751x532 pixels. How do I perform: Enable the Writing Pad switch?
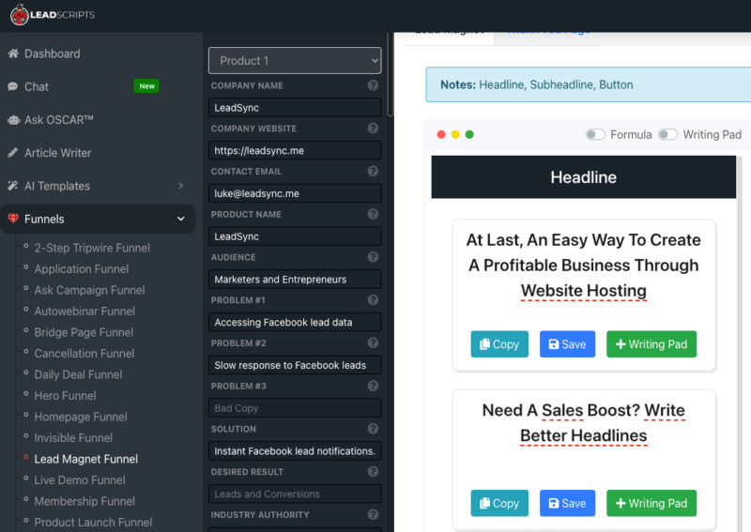pyautogui.click(x=667, y=134)
